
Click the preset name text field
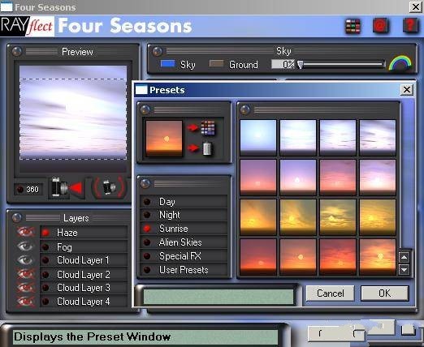click(x=218, y=297)
